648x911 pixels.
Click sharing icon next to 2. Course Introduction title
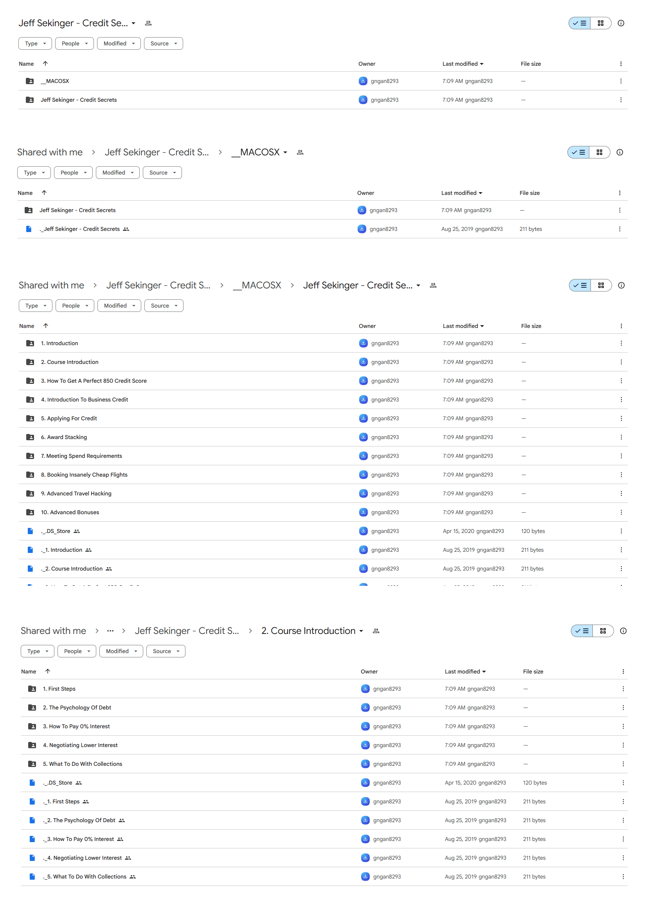pos(376,631)
